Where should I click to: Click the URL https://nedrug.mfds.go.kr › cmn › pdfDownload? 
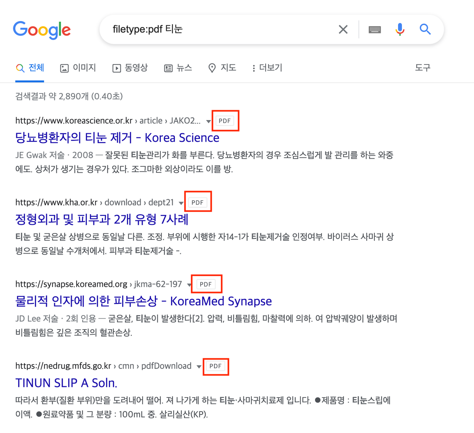coord(103,366)
